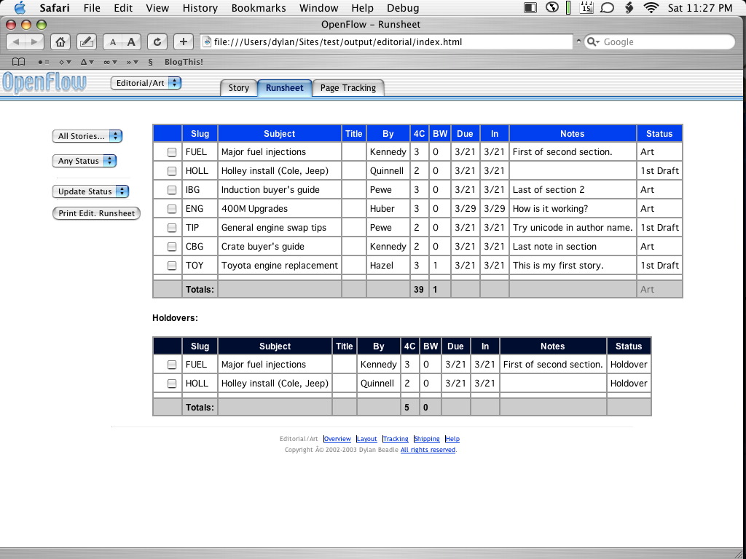Click the AutoFill pencil toolbar icon
746x559 pixels.
(x=86, y=42)
